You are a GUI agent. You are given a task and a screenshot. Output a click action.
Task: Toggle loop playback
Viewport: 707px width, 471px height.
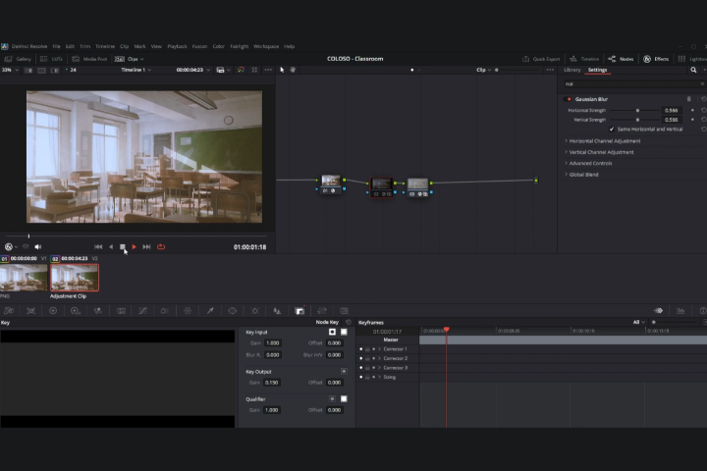point(161,246)
